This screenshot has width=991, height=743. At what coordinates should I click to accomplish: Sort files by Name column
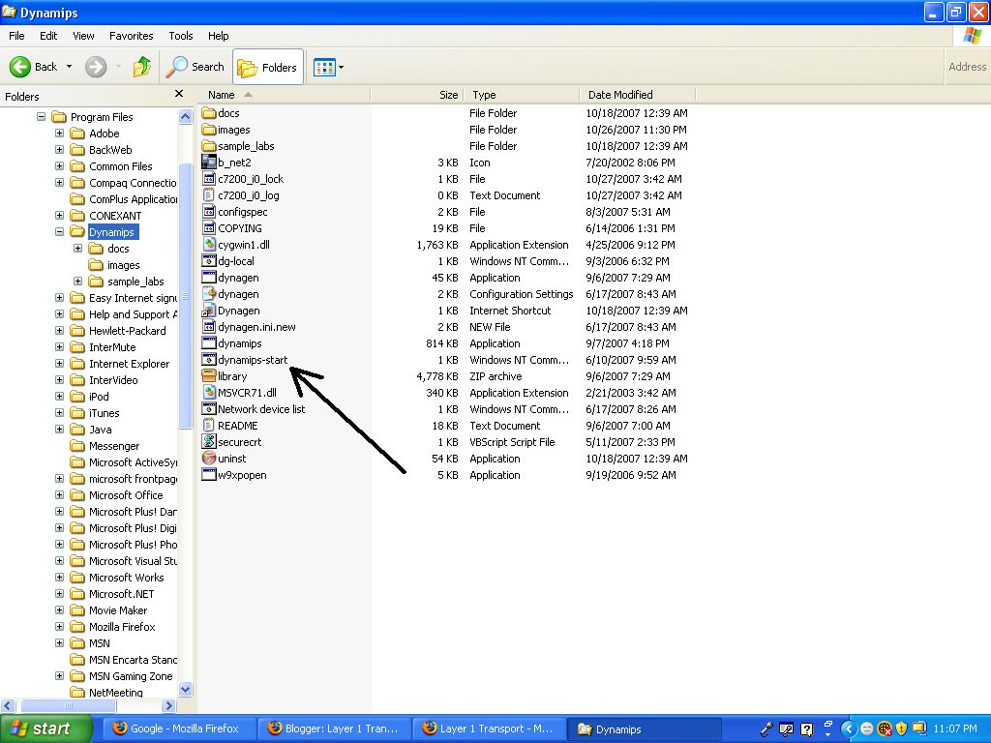pyautogui.click(x=285, y=95)
